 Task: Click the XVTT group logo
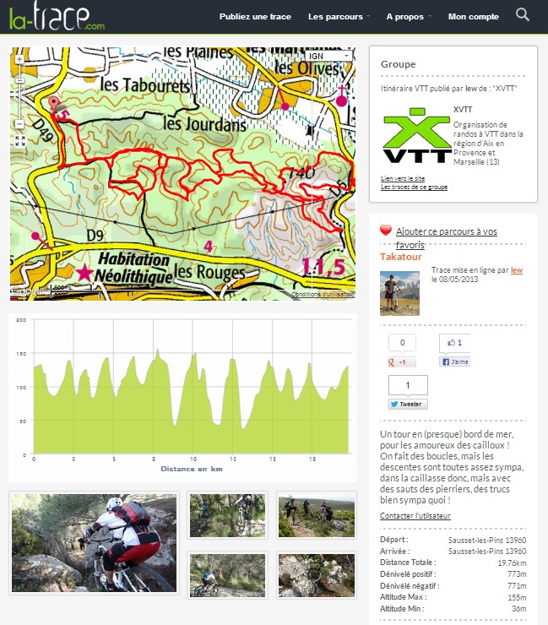pos(417,135)
